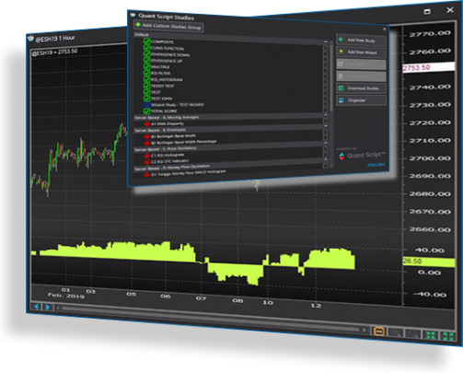Click the magnifier icon next to the orange button

tap(397, 332)
